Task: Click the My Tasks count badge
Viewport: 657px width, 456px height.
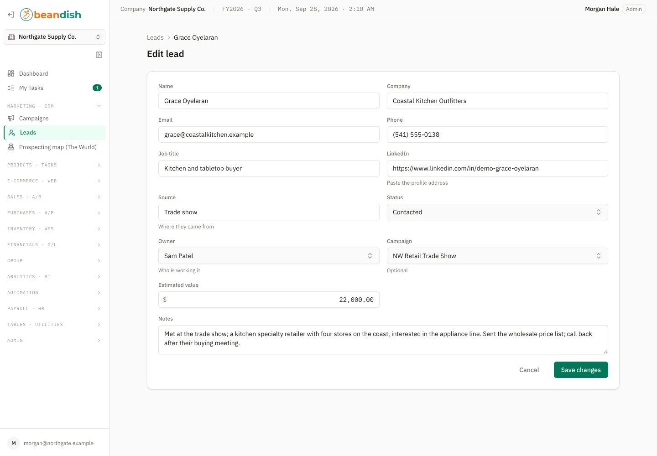Action: point(97,88)
